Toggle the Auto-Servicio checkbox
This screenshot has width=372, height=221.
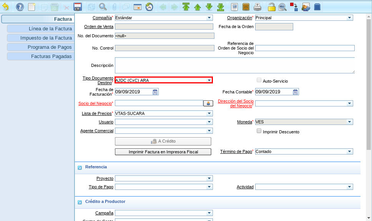point(259,80)
